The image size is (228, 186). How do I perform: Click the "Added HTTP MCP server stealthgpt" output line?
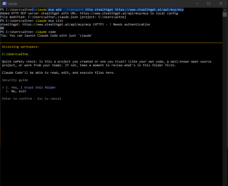point(89,13)
